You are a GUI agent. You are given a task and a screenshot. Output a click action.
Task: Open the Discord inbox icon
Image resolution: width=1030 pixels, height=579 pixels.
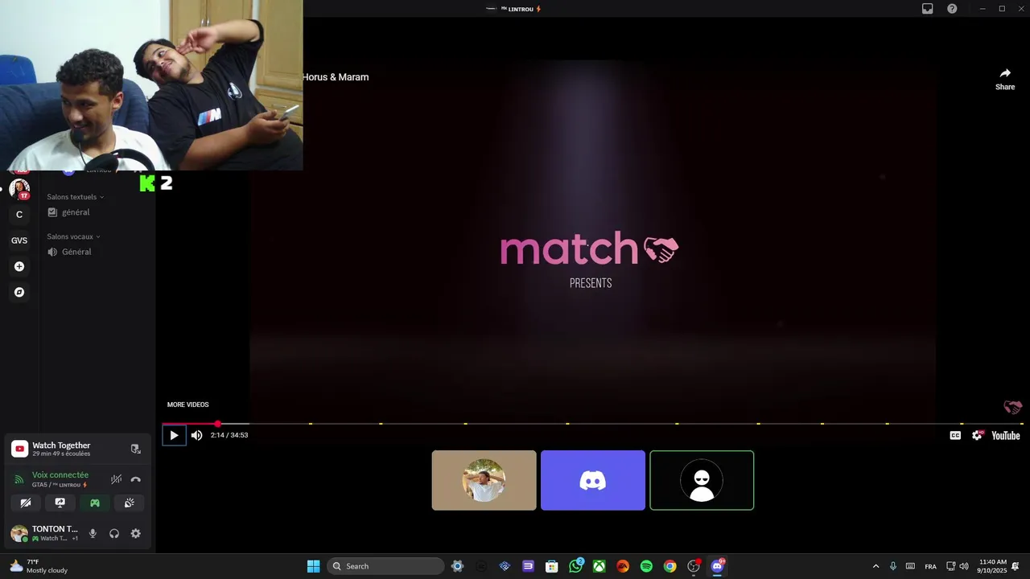[x=927, y=9]
